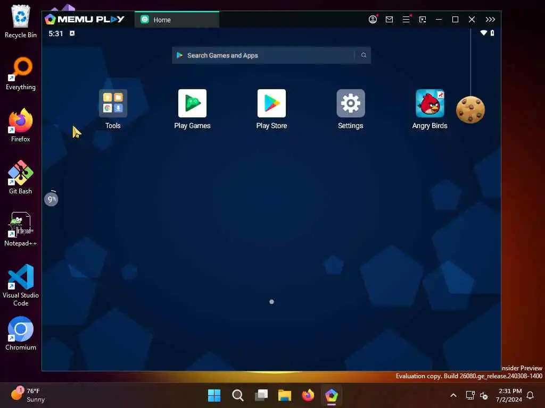
Task: Click the MEmu Play logo
Action: click(x=85, y=19)
